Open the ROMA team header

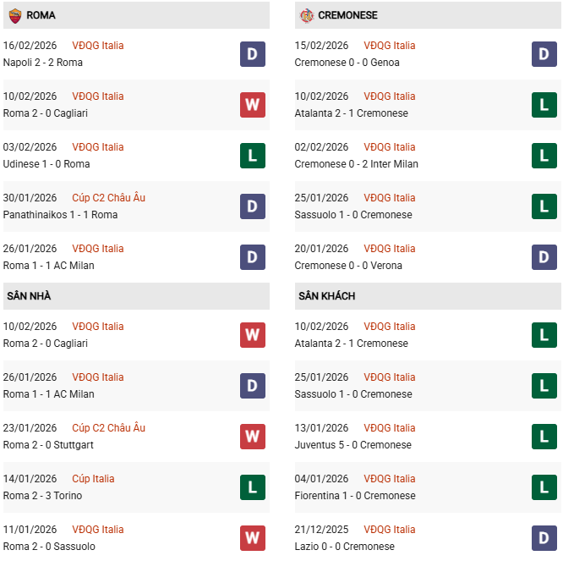41,15
